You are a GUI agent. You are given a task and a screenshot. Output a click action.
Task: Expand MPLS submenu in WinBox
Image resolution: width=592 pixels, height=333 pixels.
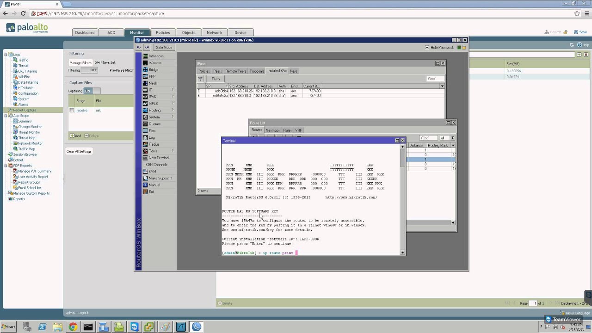click(159, 104)
